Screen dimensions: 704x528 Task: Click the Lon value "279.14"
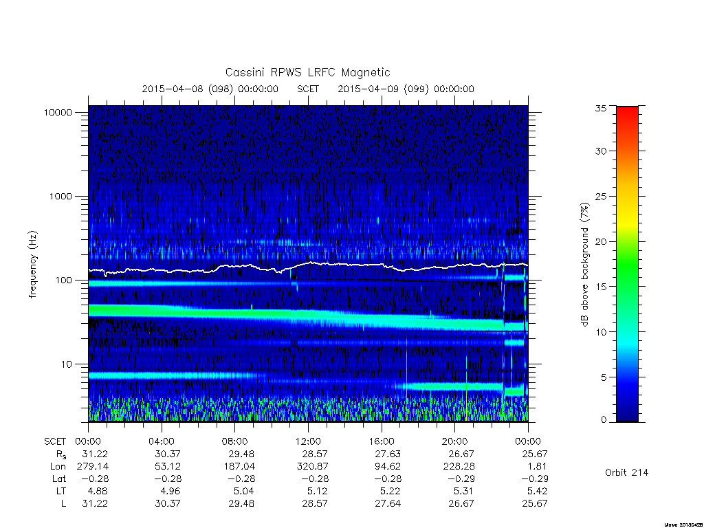[x=93, y=467]
